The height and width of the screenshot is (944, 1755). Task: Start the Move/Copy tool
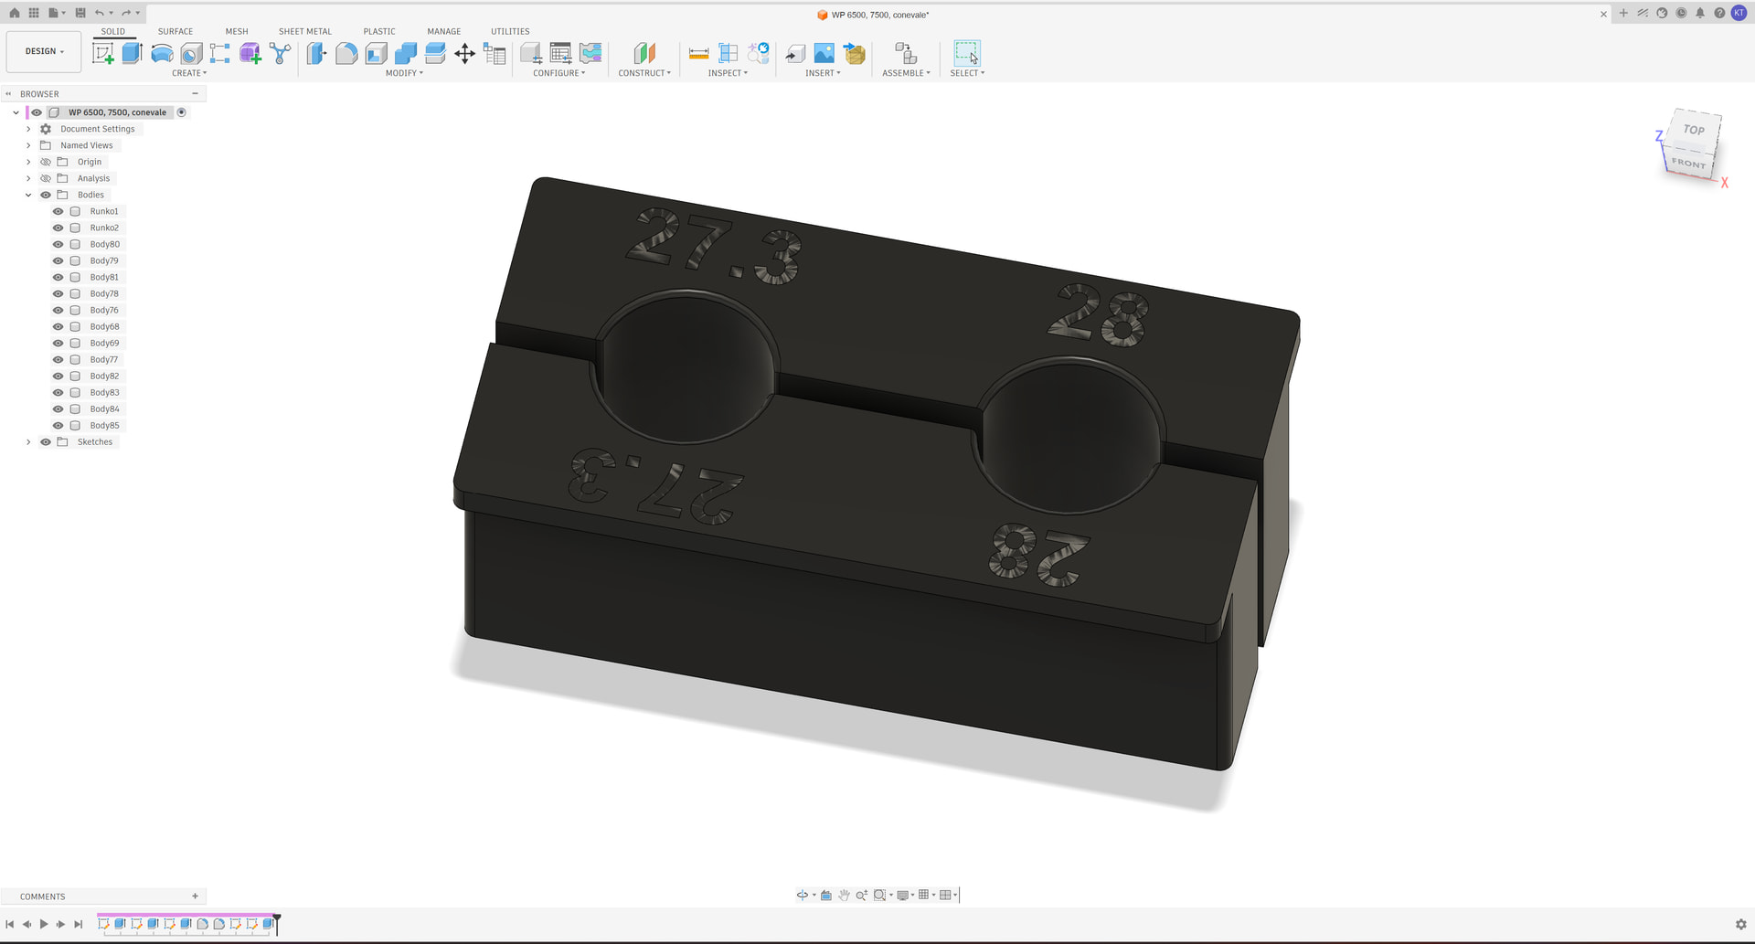click(464, 54)
